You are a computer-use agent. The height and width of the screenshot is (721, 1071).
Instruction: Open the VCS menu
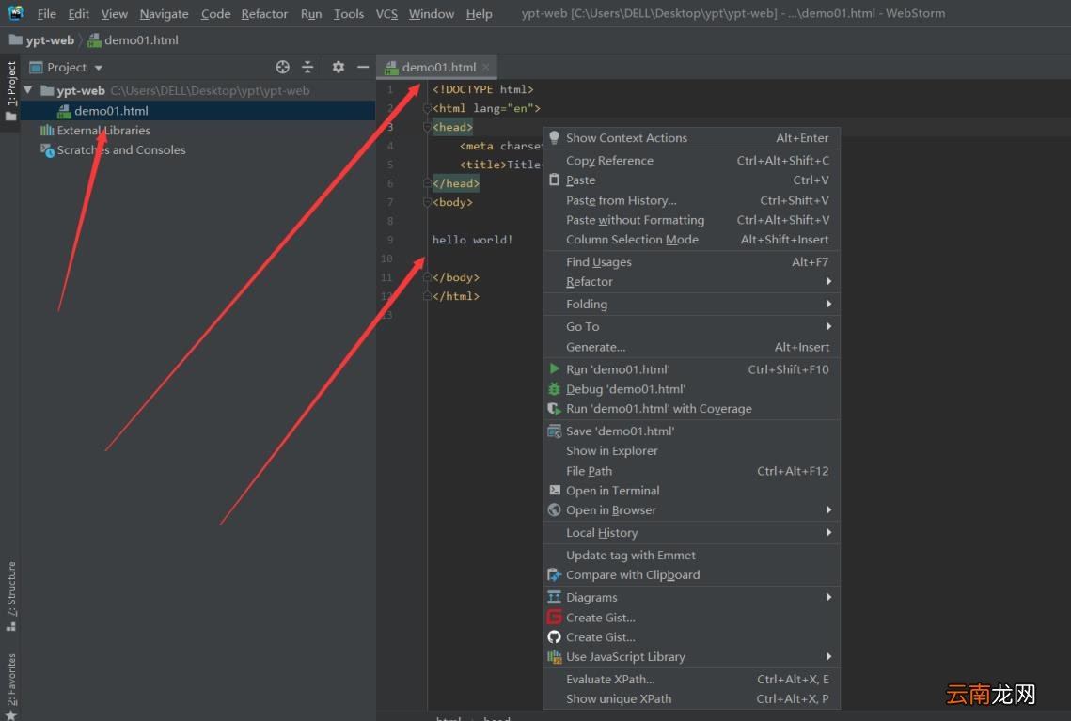(386, 14)
